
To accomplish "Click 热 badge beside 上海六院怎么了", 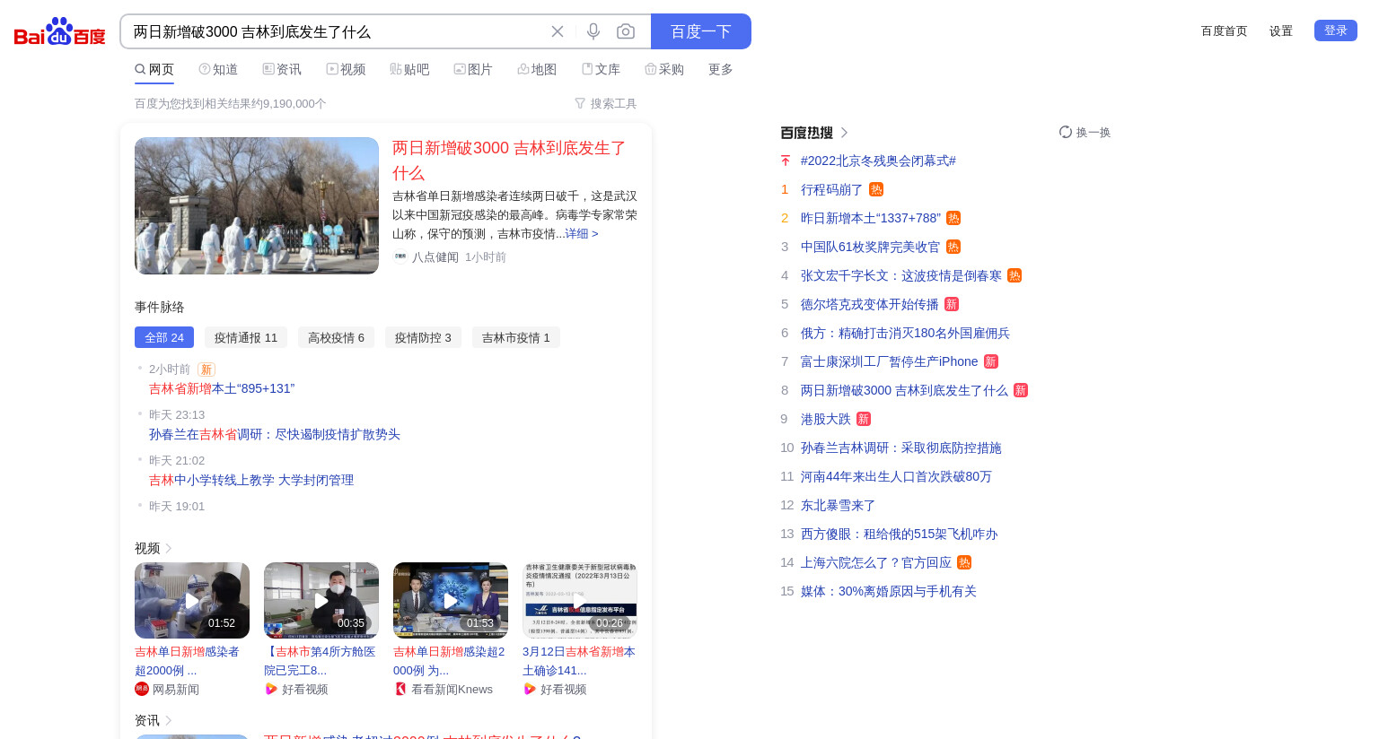I will [964, 562].
